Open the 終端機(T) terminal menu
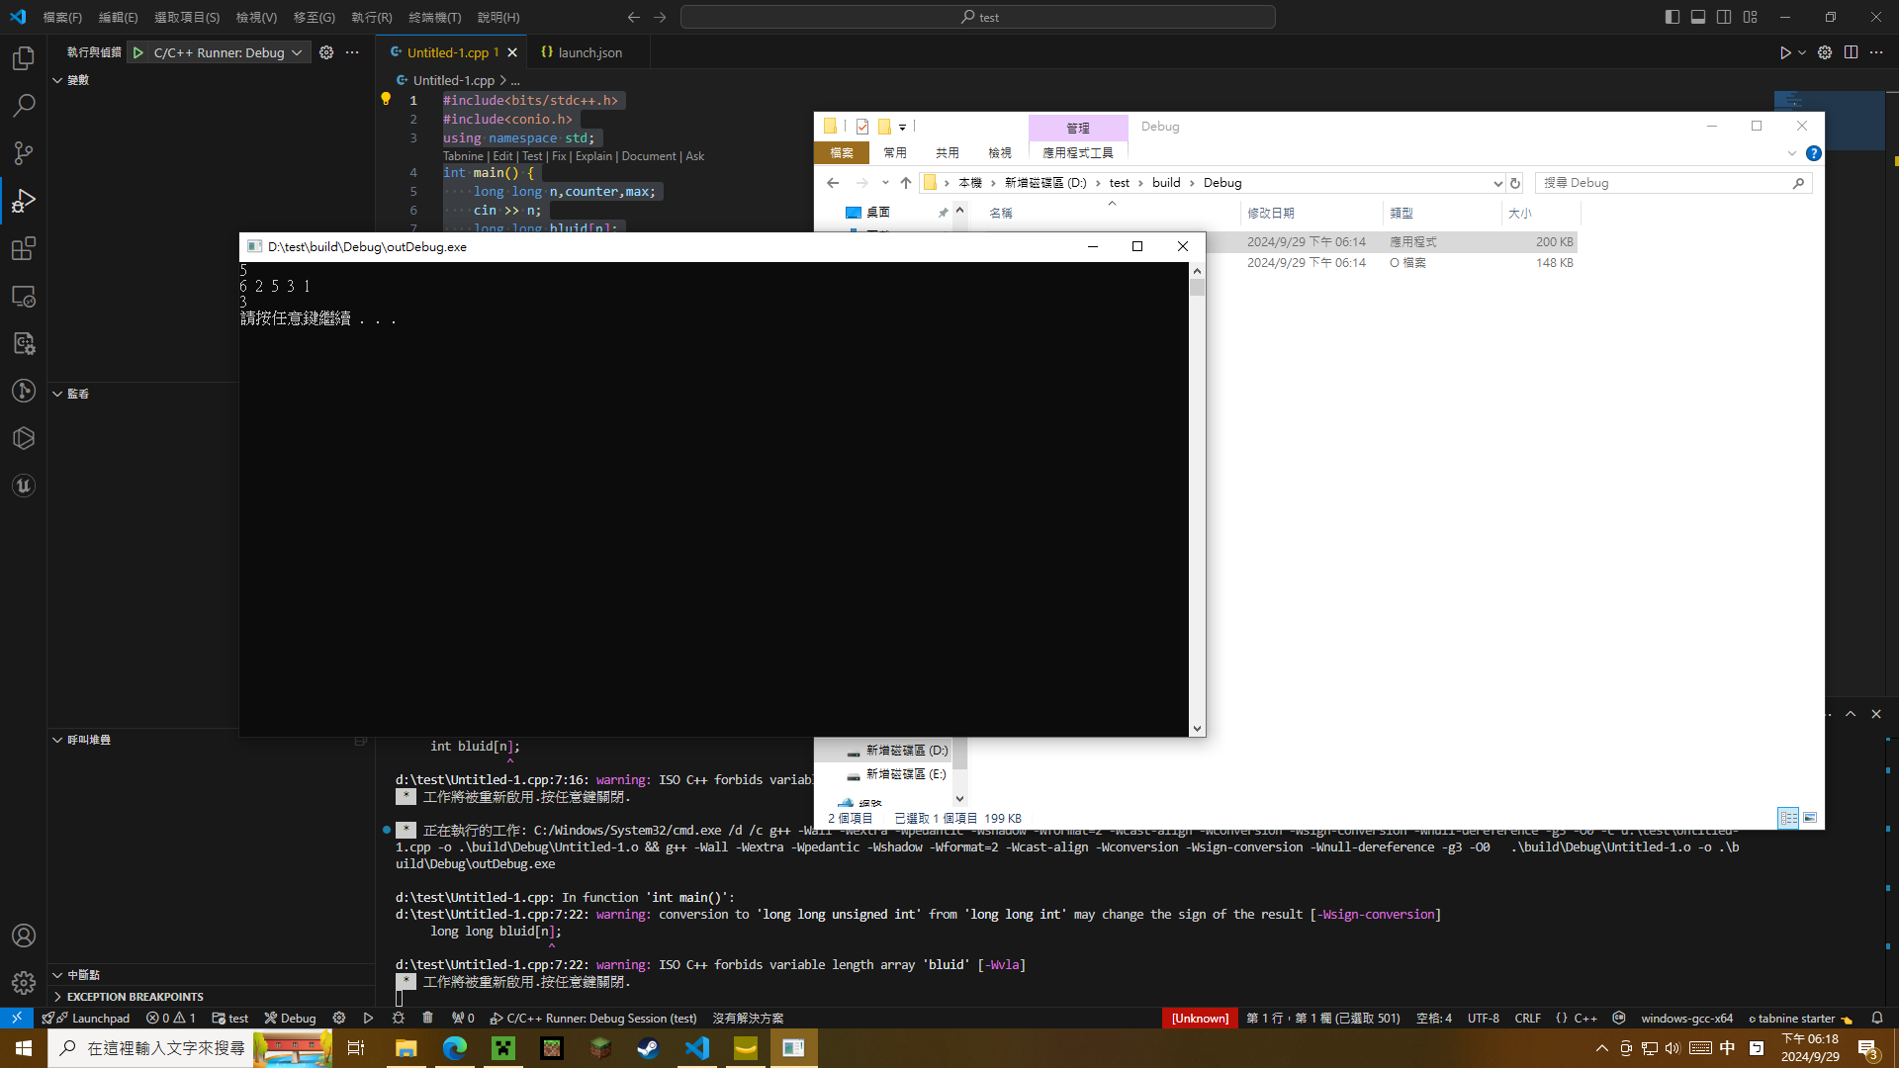This screenshot has height=1068, width=1899. point(434,17)
